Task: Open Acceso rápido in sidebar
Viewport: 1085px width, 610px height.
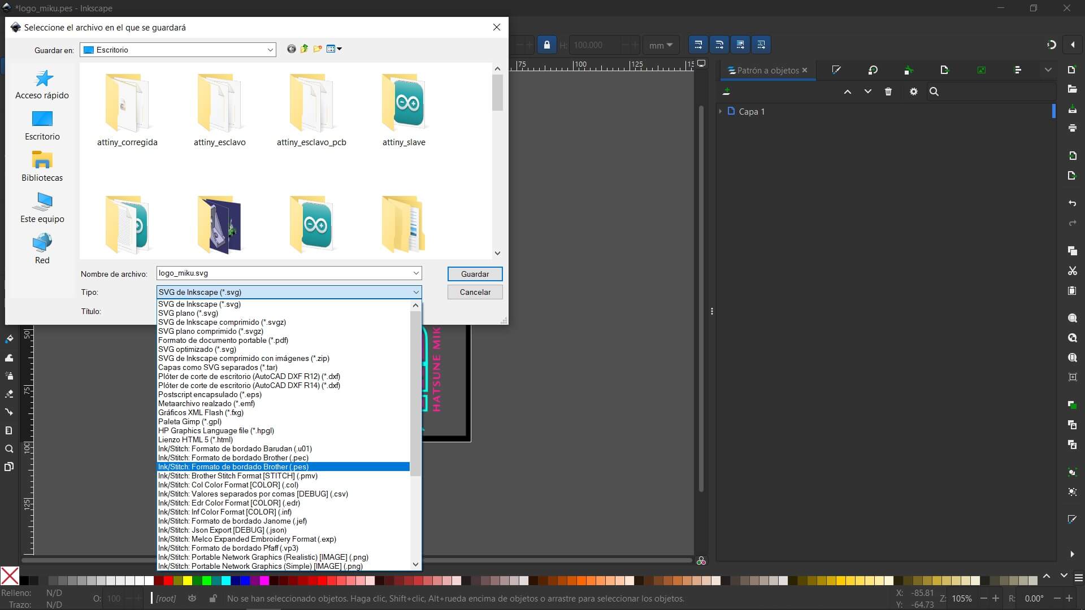Action: tap(42, 85)
